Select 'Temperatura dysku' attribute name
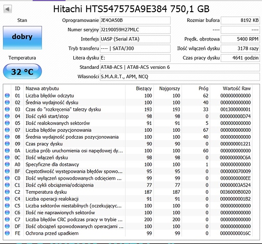 46,192
